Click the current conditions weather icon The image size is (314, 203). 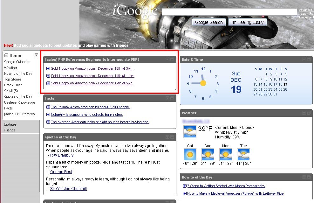[190, 131]
